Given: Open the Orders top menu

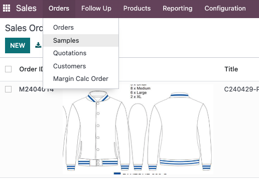Looking at the screenshot, I should [59, 9].
